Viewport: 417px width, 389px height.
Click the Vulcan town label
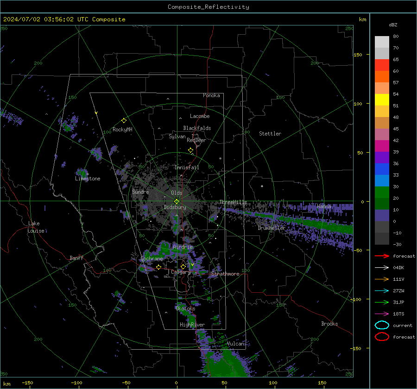point(236,344)
